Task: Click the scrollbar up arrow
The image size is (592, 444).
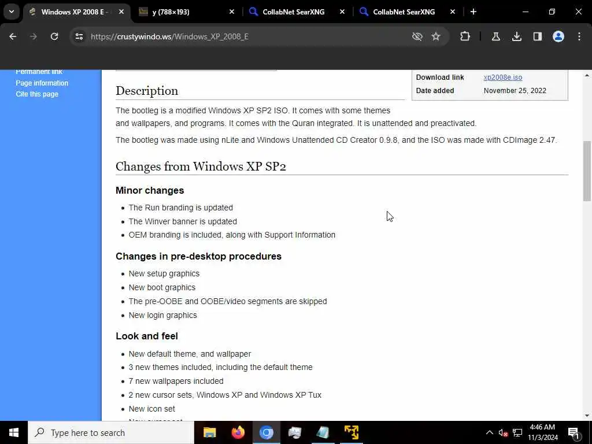Action: click(x=587, y=76)
